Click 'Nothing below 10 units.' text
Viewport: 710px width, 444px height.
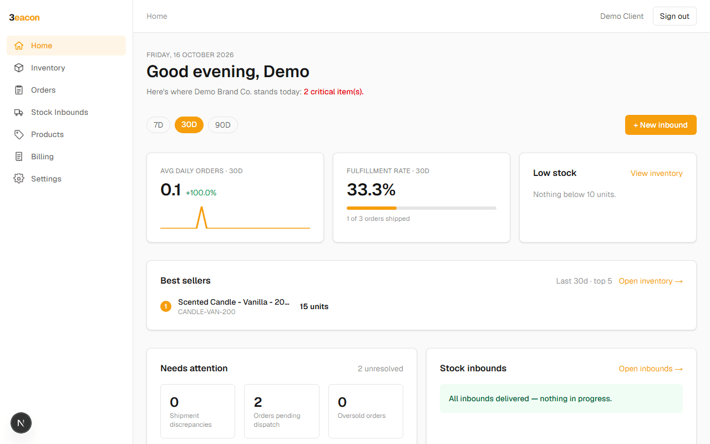(574, 194)
